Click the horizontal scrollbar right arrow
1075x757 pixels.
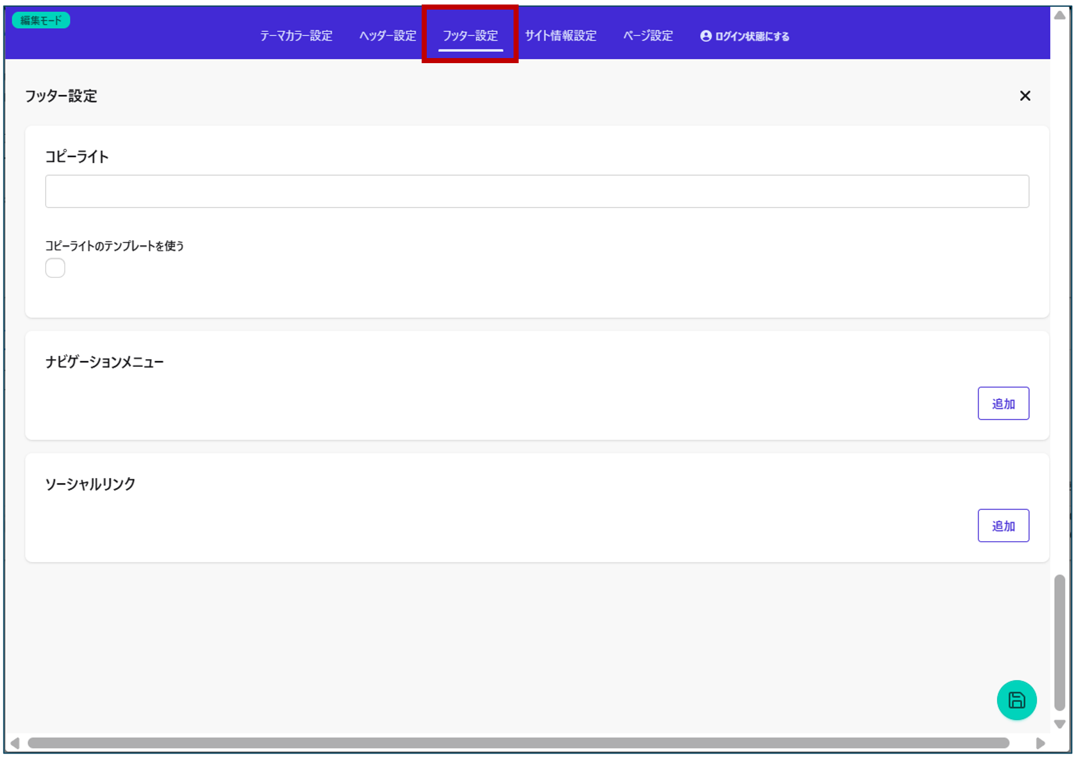click(1040, 743)
